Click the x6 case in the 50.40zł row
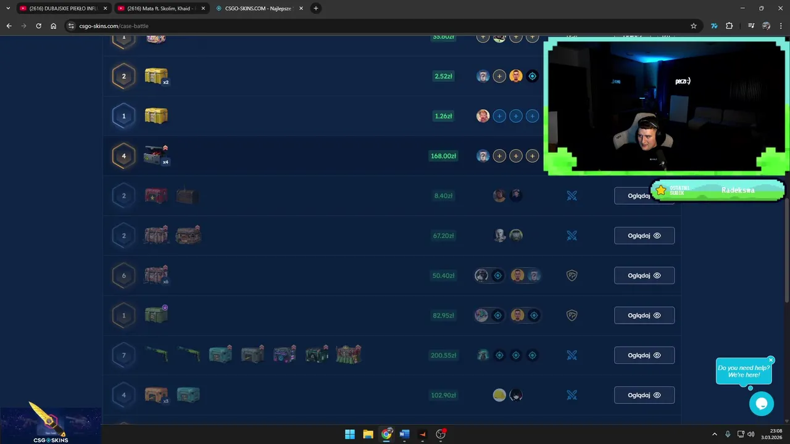The image size is (790, 444). click(x=156, y=275)
